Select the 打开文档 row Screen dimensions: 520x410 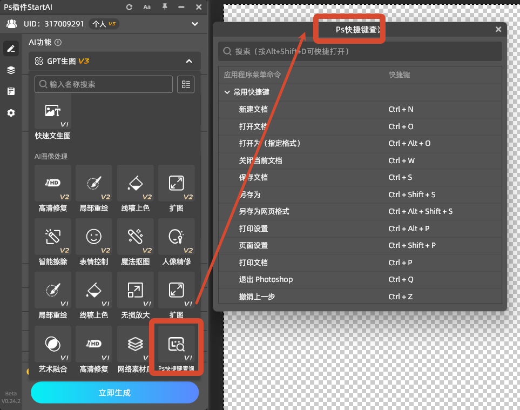(360, 126)
